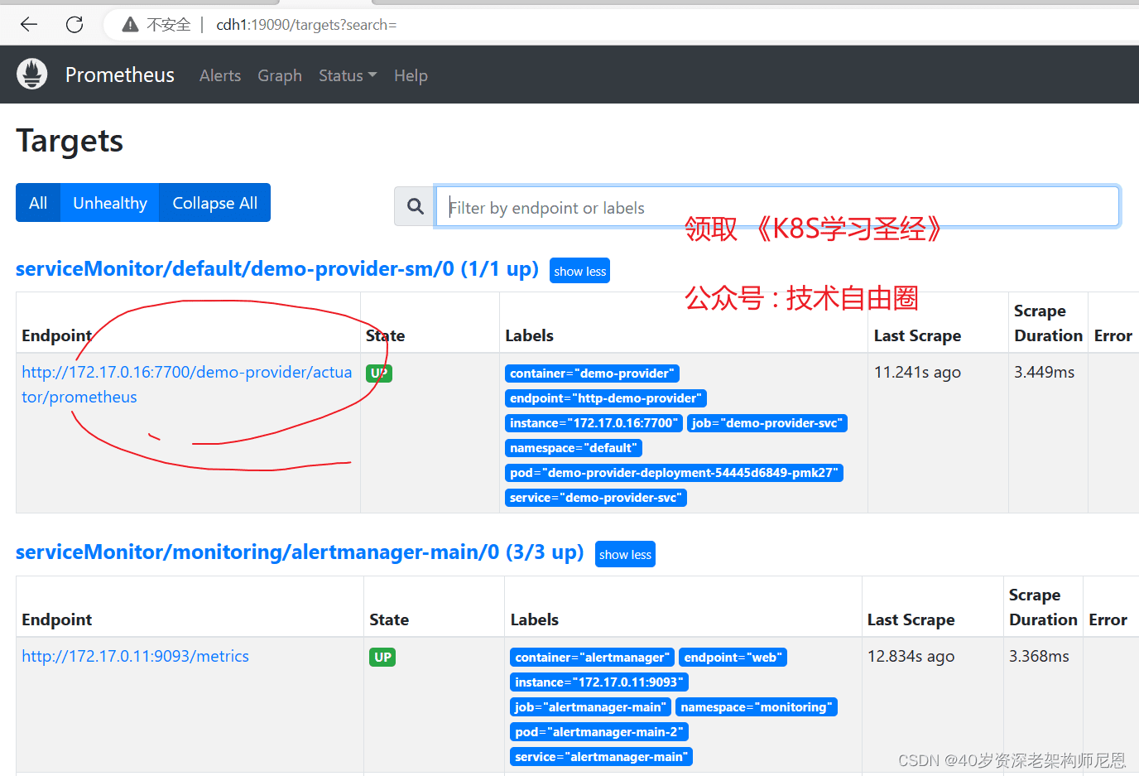
Task: Click the instance="172.17.0.11:9093" label
Action: 599,682
